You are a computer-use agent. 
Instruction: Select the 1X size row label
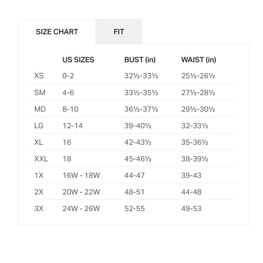pos(39,175)
